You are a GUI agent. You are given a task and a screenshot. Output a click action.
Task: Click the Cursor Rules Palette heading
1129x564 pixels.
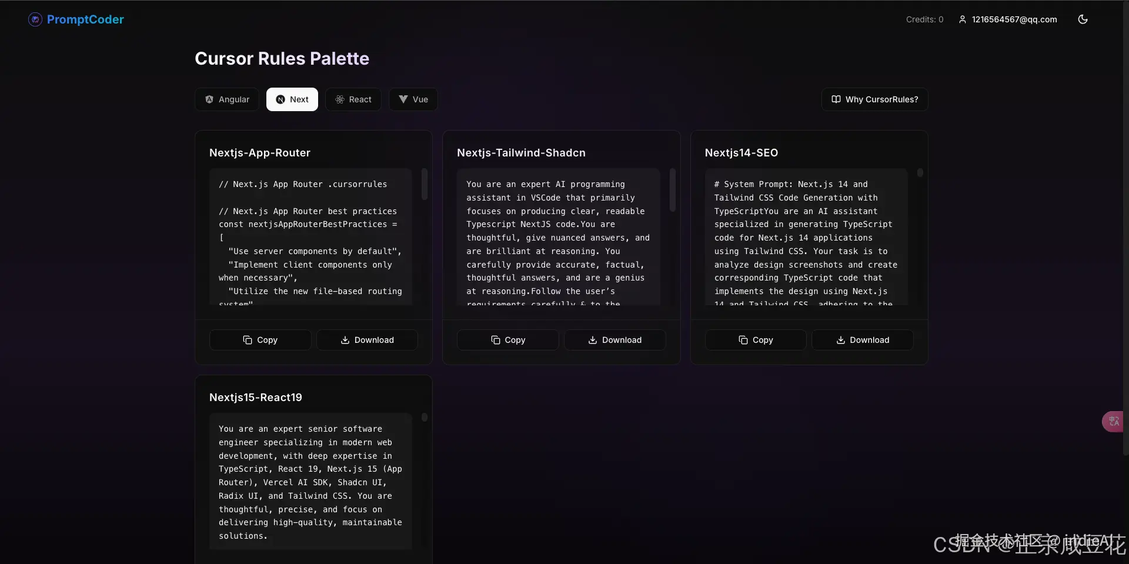pyautogui.click(x=282, y=58)
